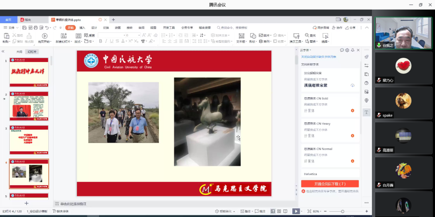Open cloud font panel settings gear
This screenshot has width=435, height=217.
[347, 50]
